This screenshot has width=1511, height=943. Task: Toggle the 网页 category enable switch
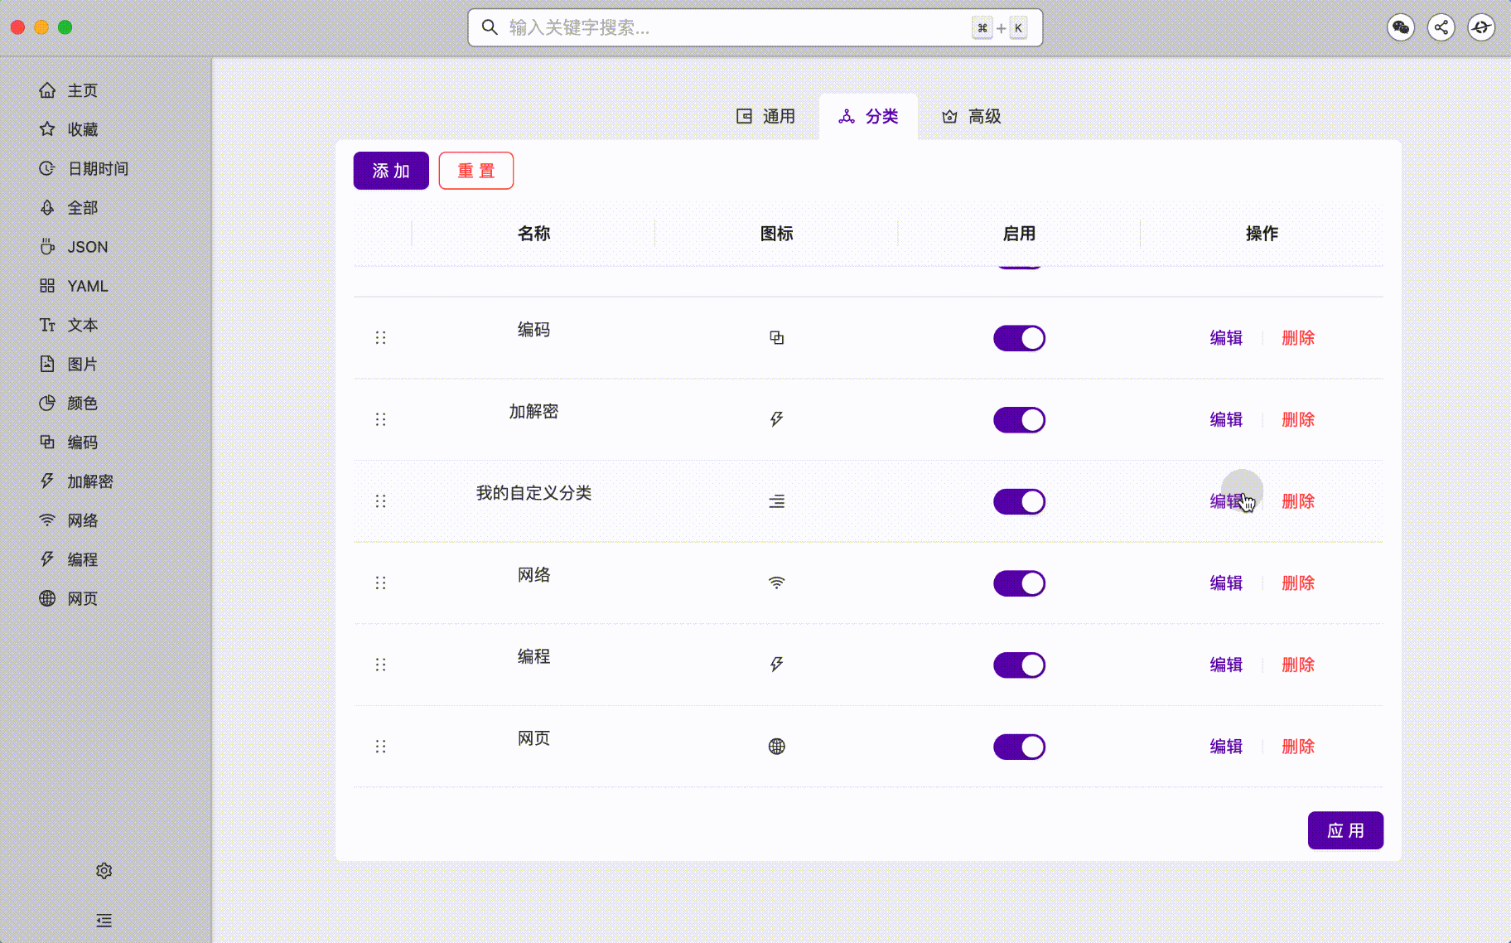pyautogui.click(x=1019, y=747)
